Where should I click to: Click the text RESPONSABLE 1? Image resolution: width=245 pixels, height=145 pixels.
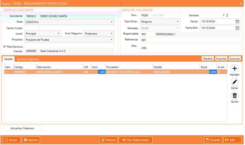pyautogui.click(x=166, y=34)
